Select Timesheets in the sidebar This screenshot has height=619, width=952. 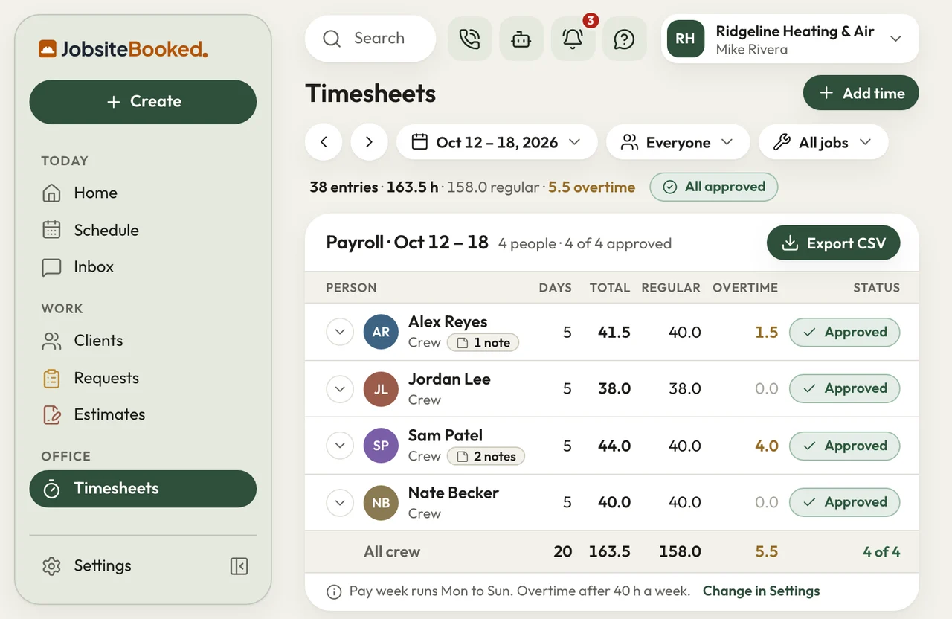coord(143,489)
